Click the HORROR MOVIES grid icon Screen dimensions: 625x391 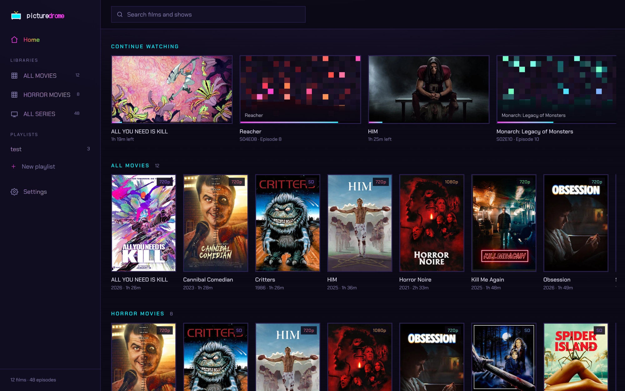(x=14, y=95)
